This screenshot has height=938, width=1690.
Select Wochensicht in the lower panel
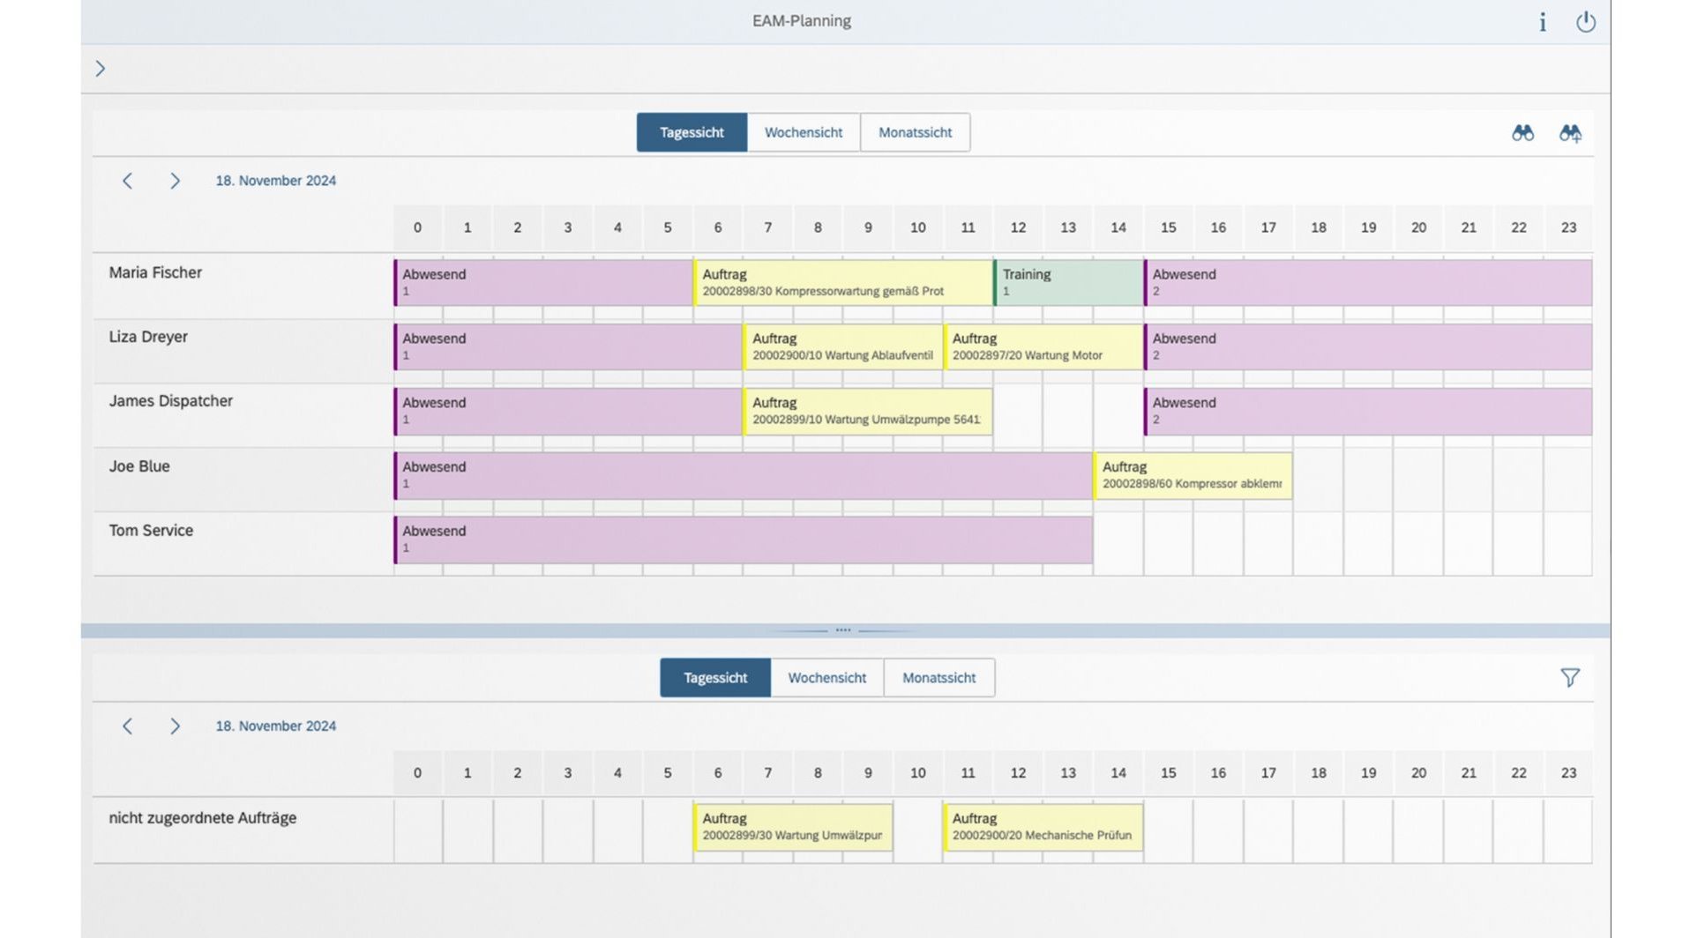click(826, 678)
